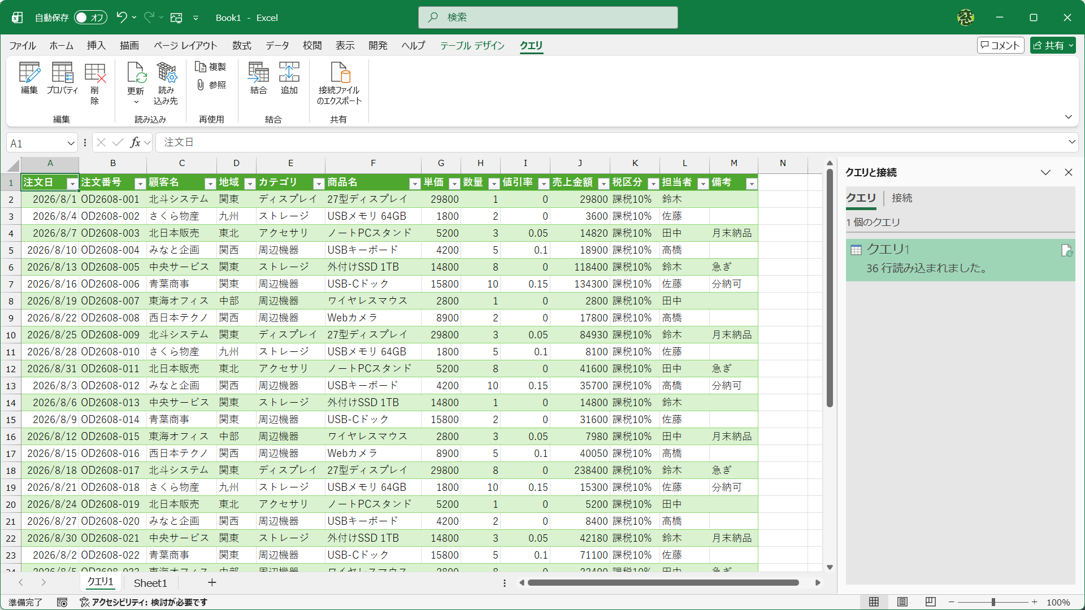This screenshot has height=610, width=1085.
Task: Click the Undo icon in title bar
Action: [x=121, y=18]
